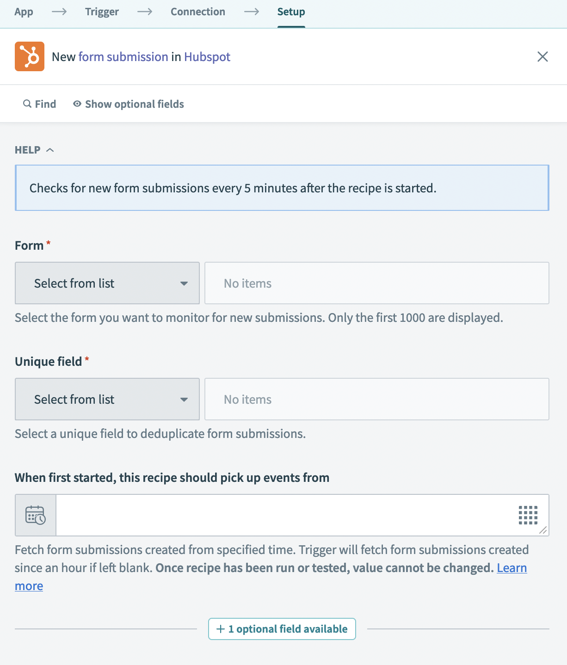Click the Learn more link
This screenshot has width=567, height=665.
512,568
